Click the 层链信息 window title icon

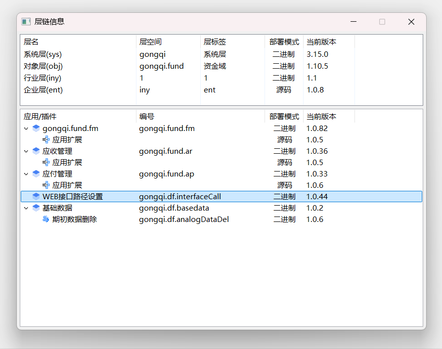pos(26,22)
